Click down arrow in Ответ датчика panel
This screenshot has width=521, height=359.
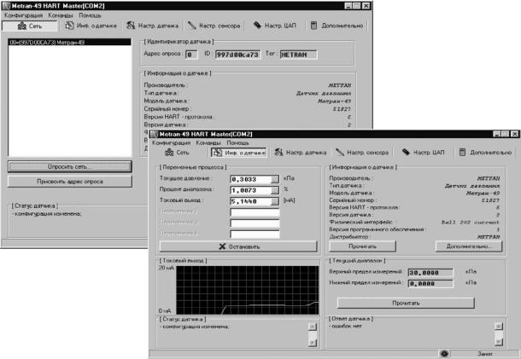coord(499,341)
